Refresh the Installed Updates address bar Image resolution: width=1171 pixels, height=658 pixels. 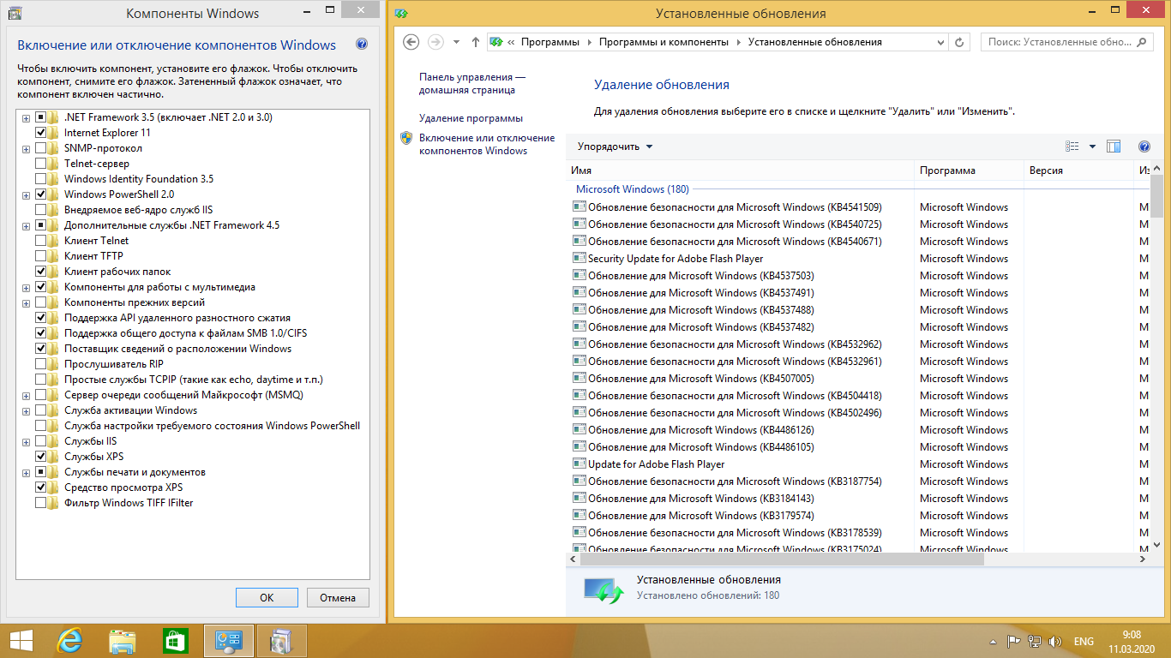960,41
